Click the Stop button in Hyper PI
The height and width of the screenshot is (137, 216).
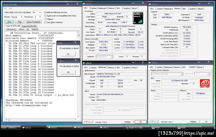pos(20,22)
